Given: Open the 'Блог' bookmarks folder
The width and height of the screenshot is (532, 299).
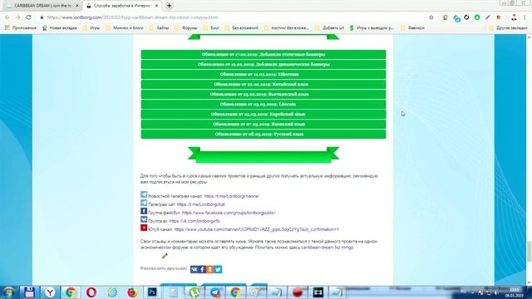Looking at the screenshot, I should pyautogui.click(x=211, y=27).
